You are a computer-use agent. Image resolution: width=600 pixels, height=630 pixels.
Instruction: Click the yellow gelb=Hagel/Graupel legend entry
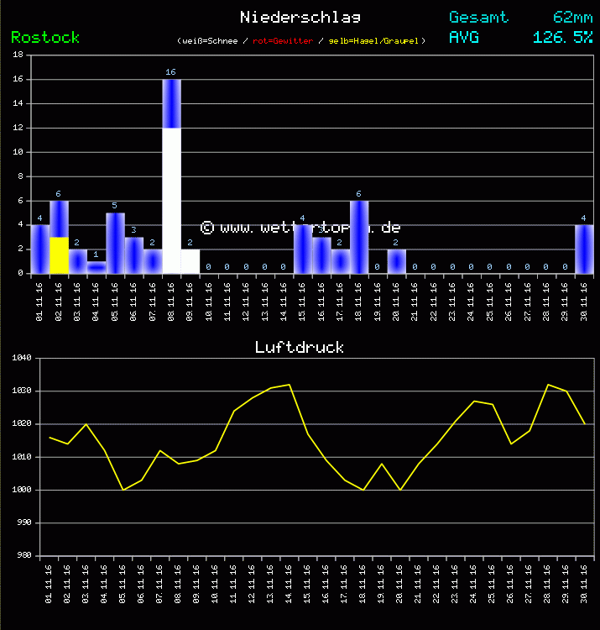click(376, 40)
